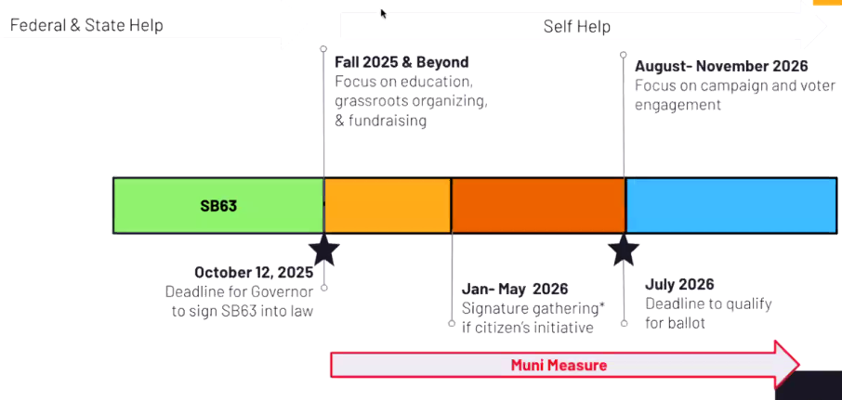The width and height of the screenshot is (842, 400).
Task: Click circle endpoint above Fall 2025 line
Action: (323, 47)
